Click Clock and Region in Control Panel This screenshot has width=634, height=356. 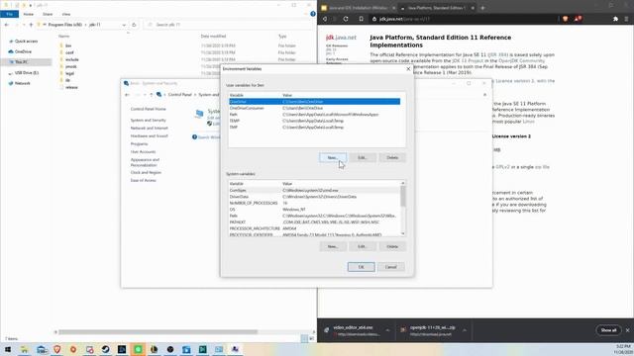point(146,172)
